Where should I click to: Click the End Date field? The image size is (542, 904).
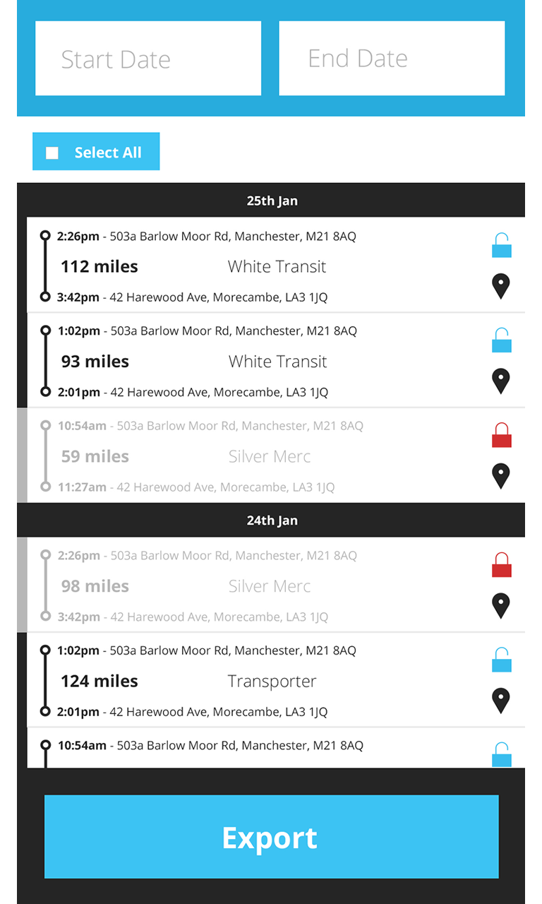pyautogui.click(x=392, y=59)
